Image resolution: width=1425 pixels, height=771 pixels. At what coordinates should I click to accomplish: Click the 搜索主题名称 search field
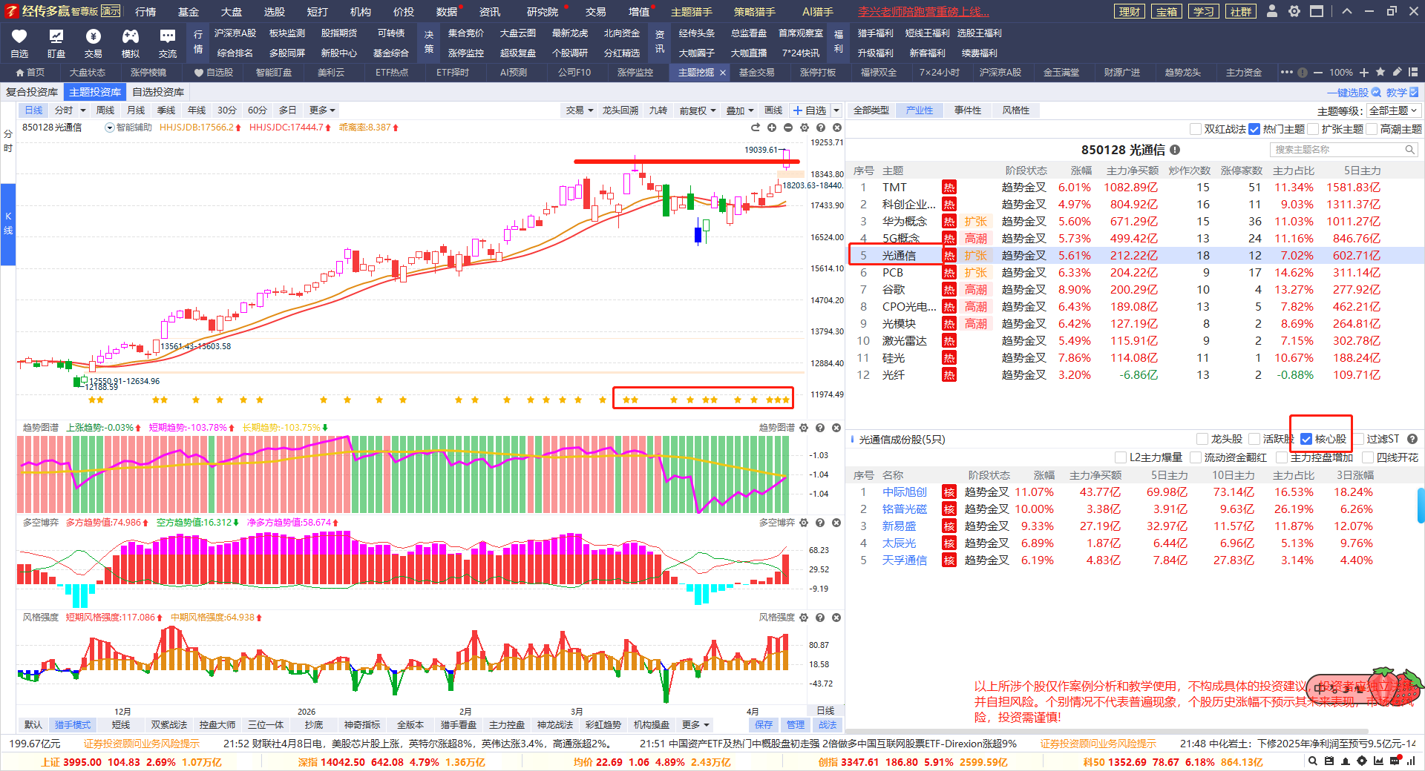tap(1337, 150)
